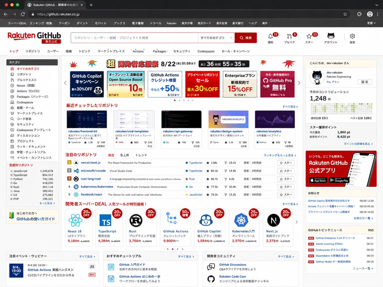Open the pull requests icon in the header

coord(289,36)
